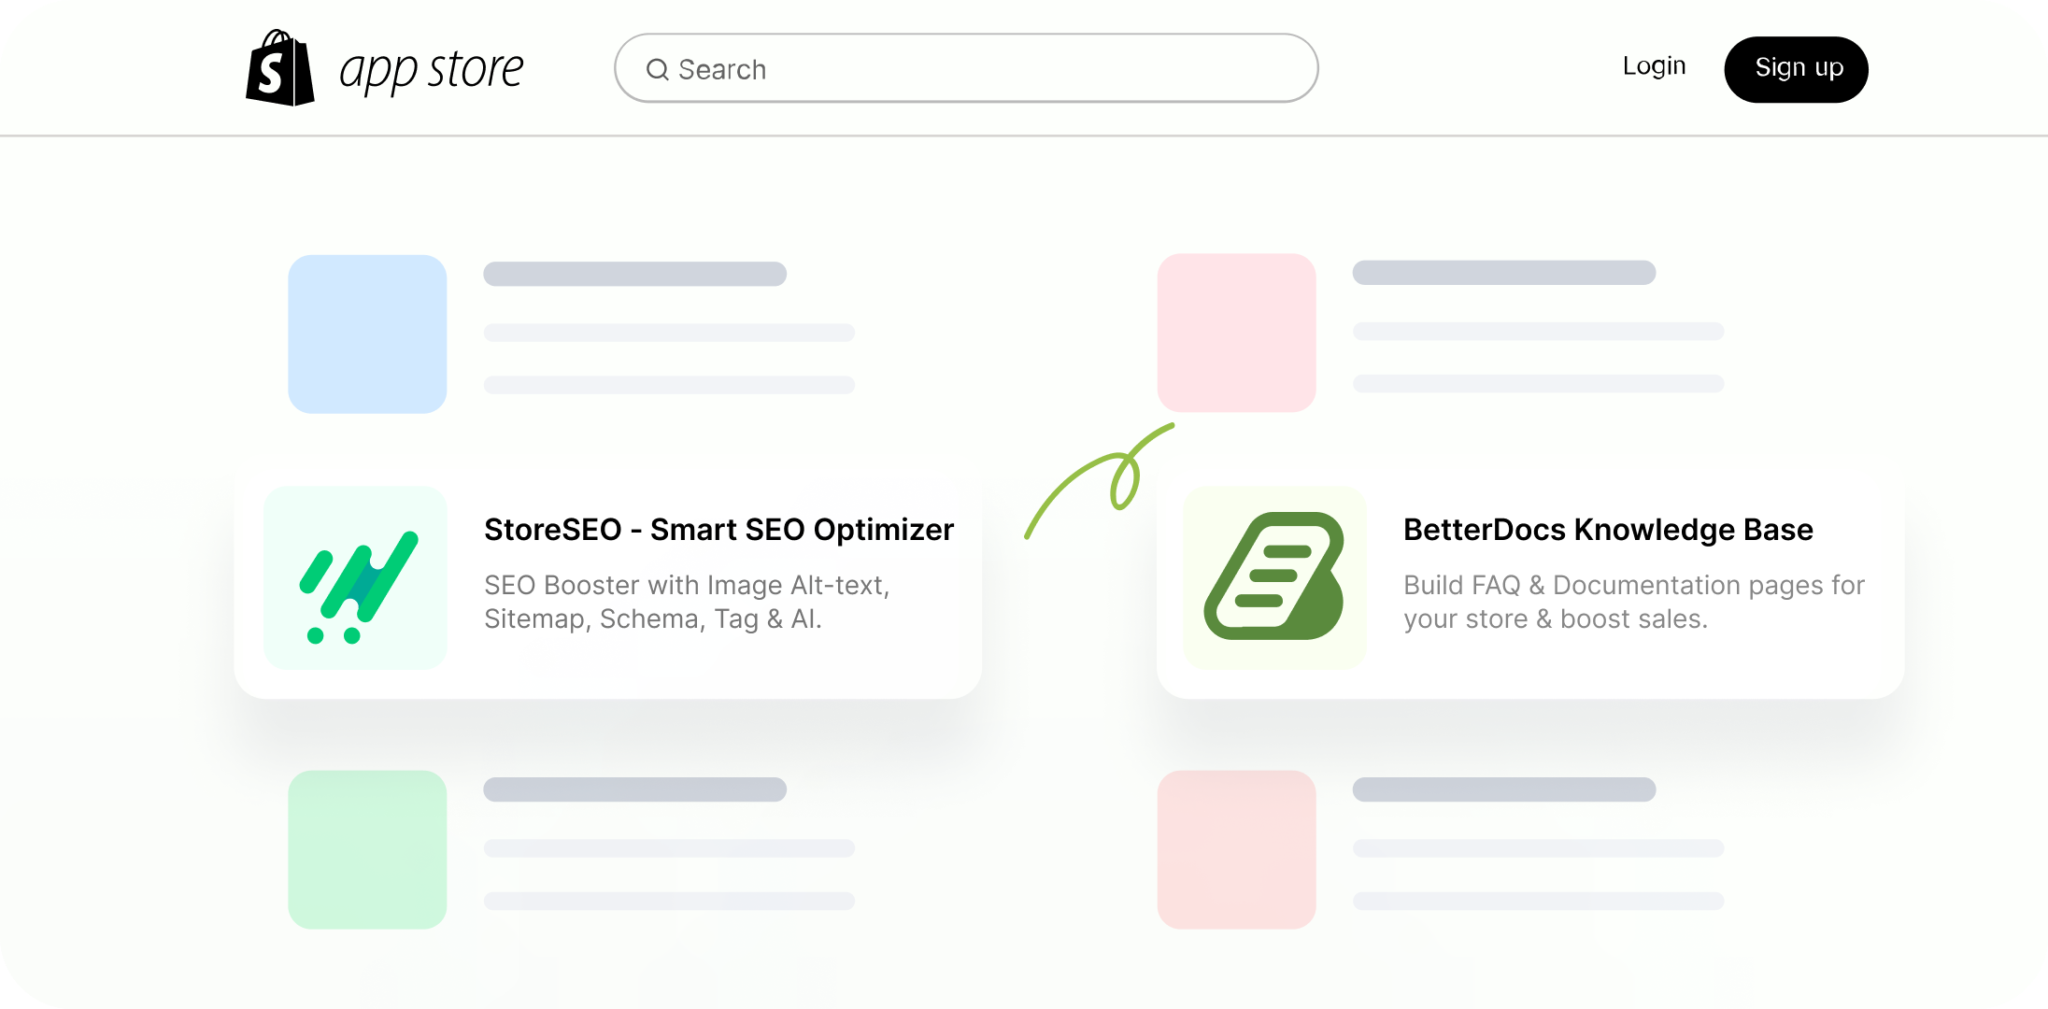Click the Login link
This screenshot has height=1009, width=2048.
coord(1654,66)
